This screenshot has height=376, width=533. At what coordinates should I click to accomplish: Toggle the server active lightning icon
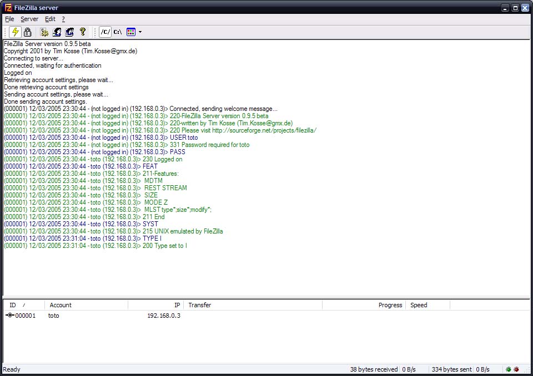15,32
